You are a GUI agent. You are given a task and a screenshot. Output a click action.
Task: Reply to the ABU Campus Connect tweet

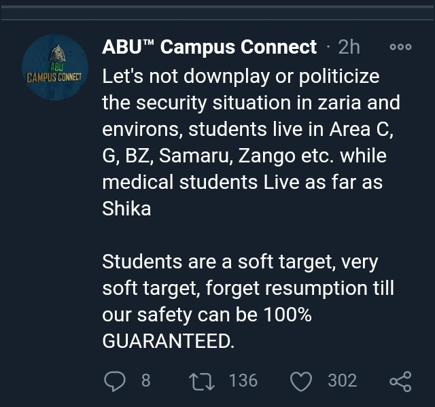(114, 381)
